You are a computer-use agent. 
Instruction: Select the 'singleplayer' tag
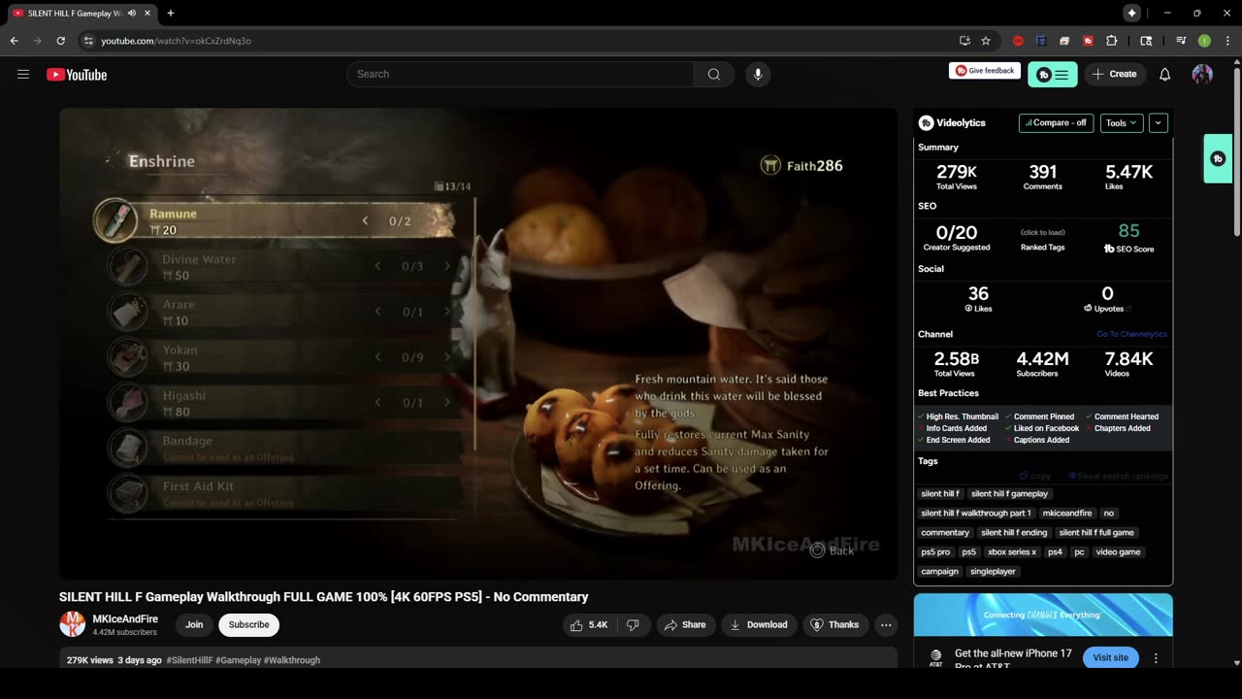coord(994,572)
